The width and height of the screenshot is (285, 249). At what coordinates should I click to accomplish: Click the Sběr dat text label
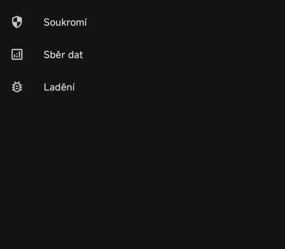coord(63,55)
